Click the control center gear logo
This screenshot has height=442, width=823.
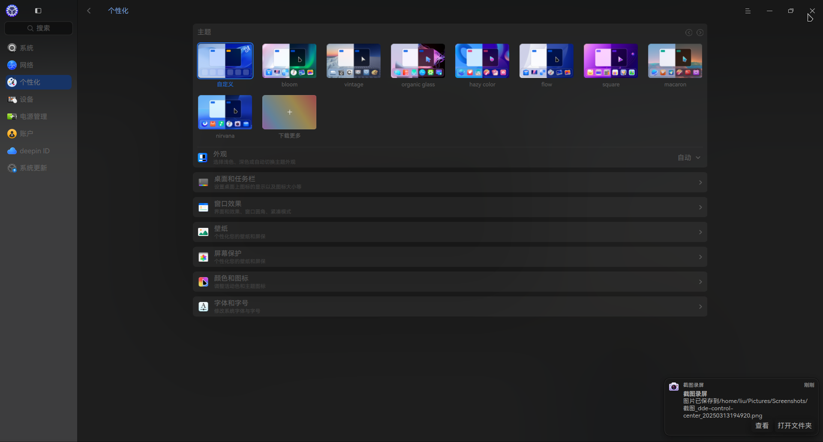pyautogui.click(x=12, y=11)
